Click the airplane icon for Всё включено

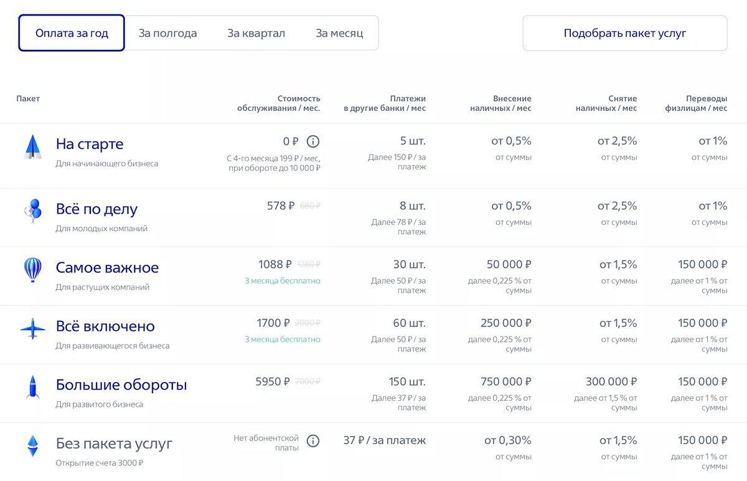32,328
